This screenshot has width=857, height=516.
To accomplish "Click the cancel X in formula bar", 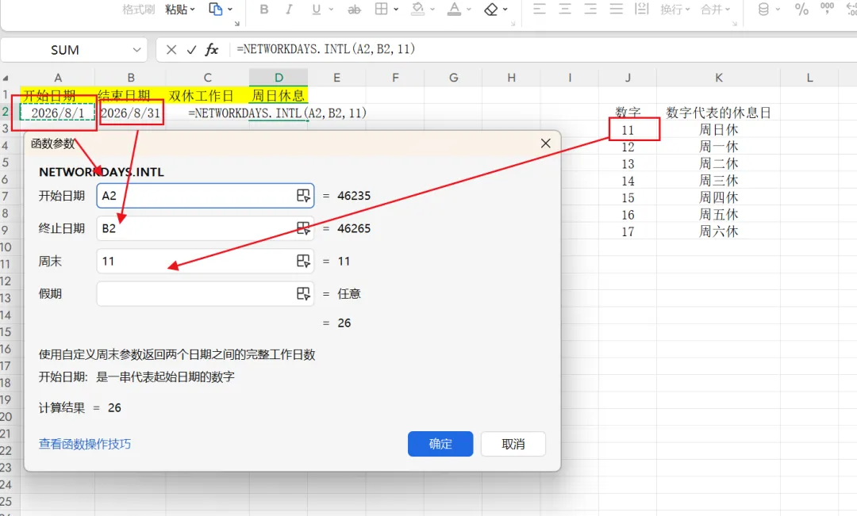I will point(171,50).
